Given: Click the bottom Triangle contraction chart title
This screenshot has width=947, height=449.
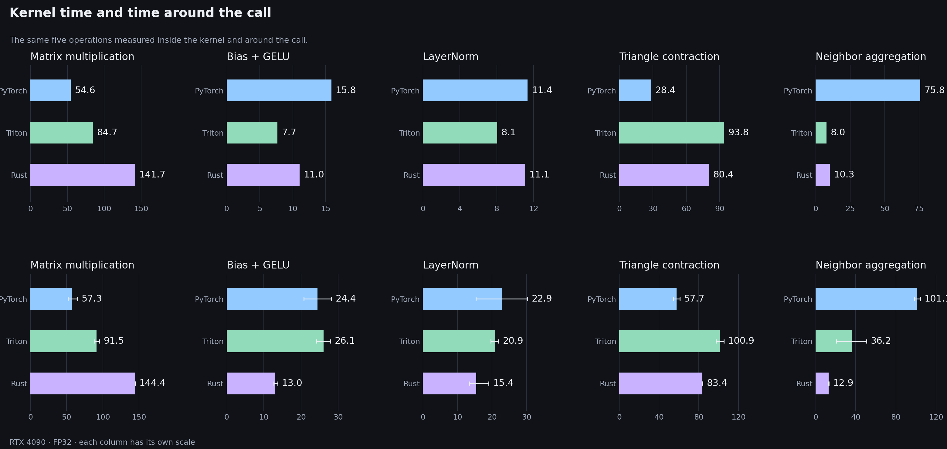Looking at the screenshot, I should tap(670, 265).
